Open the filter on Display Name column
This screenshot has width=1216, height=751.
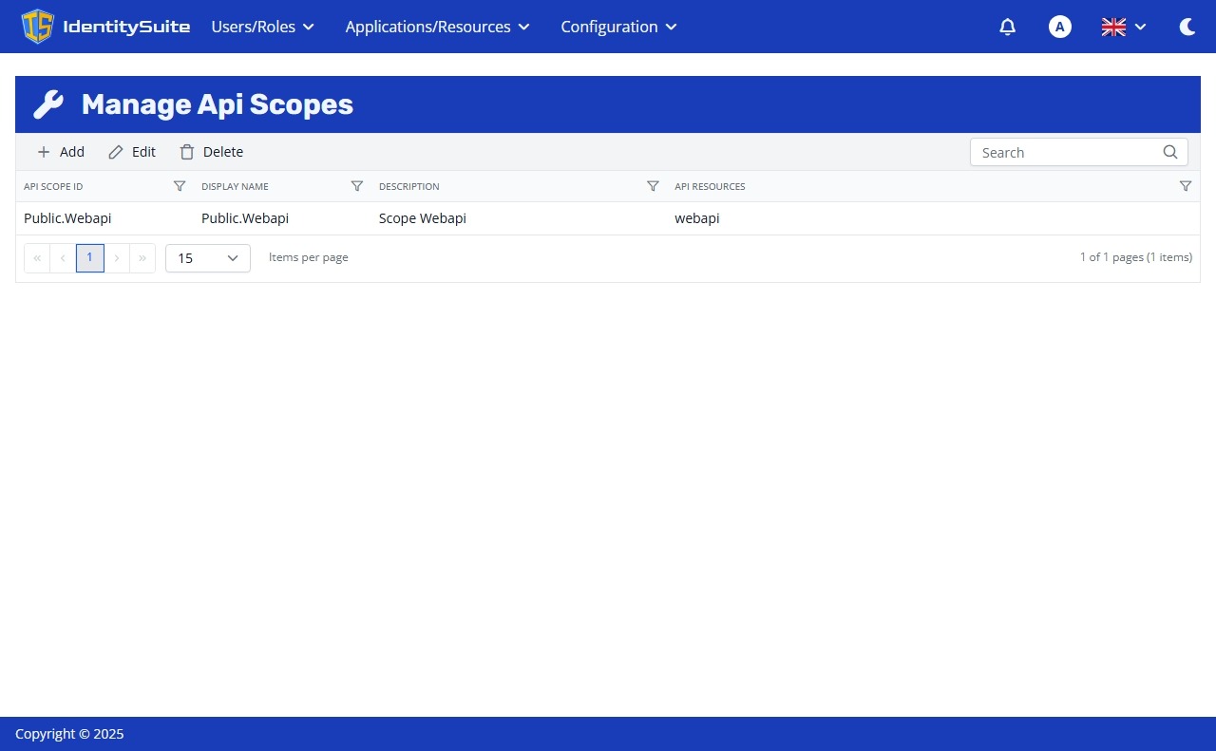[357, 186]
